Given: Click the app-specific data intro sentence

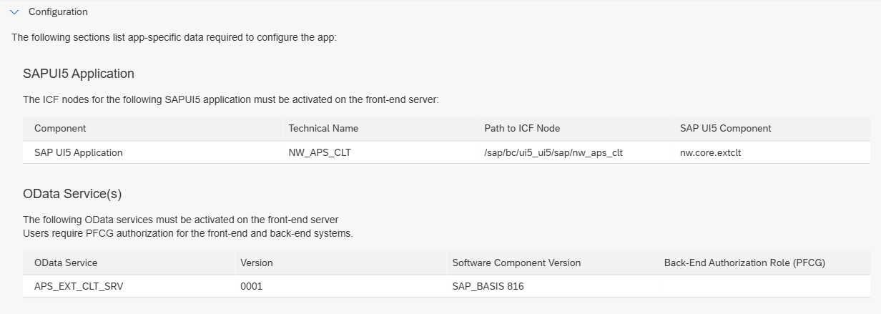Looking at the screenshot, I should 174,37.
